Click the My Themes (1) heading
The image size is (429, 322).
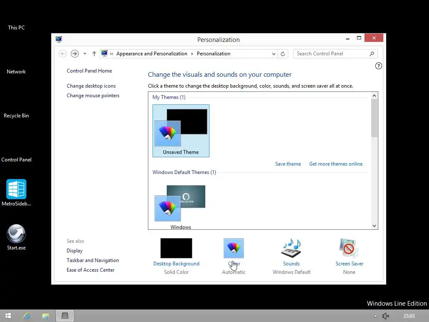[x=169, y=97]
